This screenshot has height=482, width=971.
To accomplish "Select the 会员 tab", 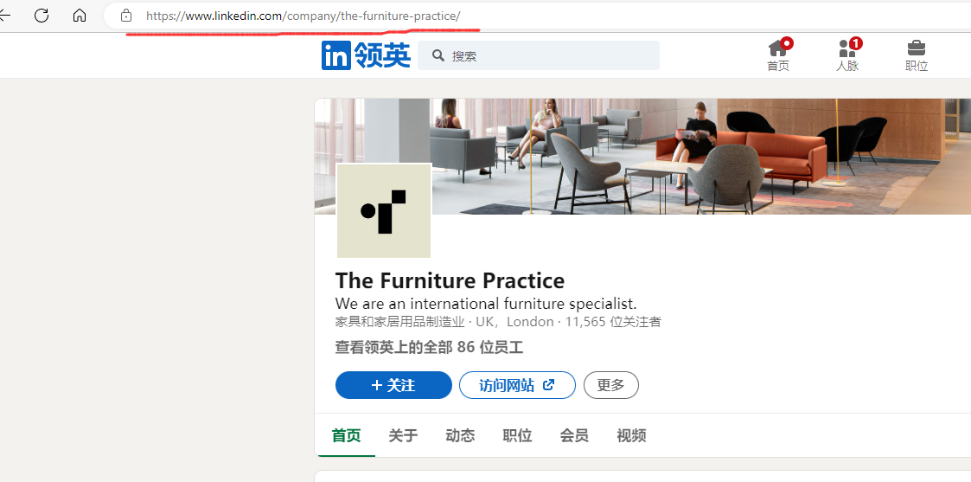I will coord(574,435).
